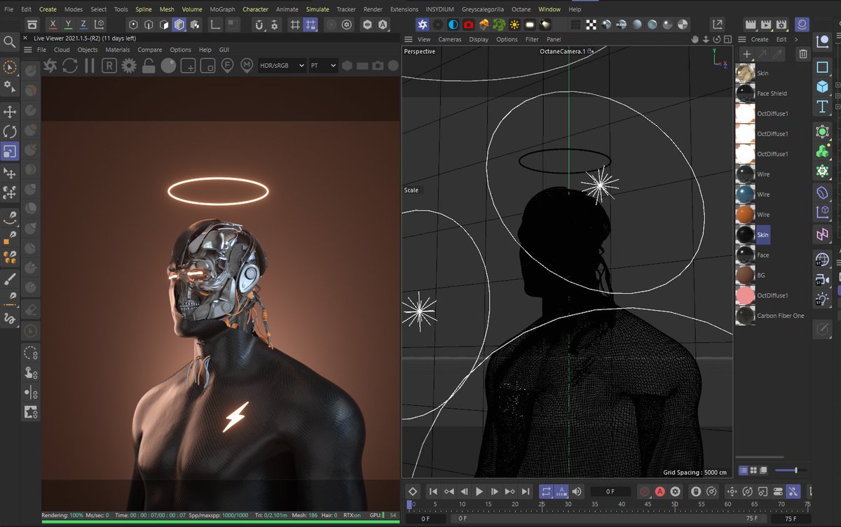The width and height of the screenshot is (841, 527).
Task: Play the animation forward
Action: pyautogui.click(x=479, y=492)
